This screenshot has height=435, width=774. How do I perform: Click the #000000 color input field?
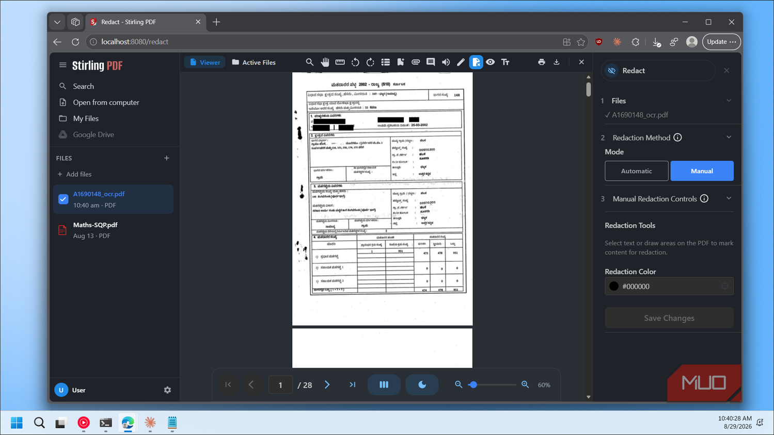tap(669, 286)
